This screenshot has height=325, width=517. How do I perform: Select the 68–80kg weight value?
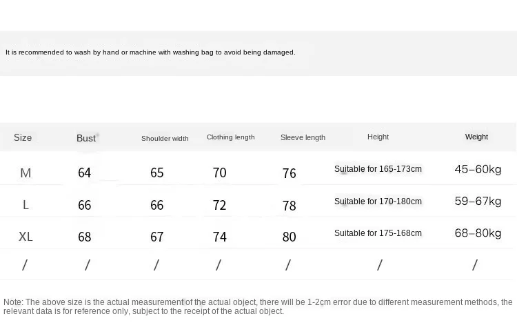(478, 233)
